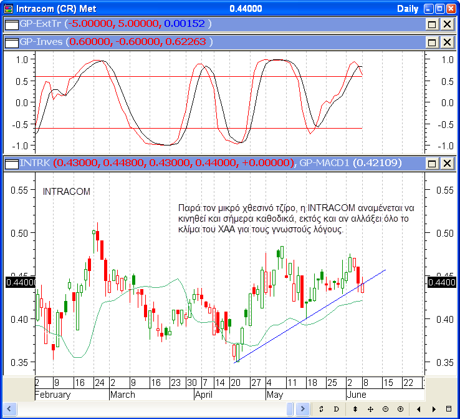This screenshot has width=460, height=419.
Task: Click the rescale Y-axis vertical arrows icon
Action: coord(355,409)
